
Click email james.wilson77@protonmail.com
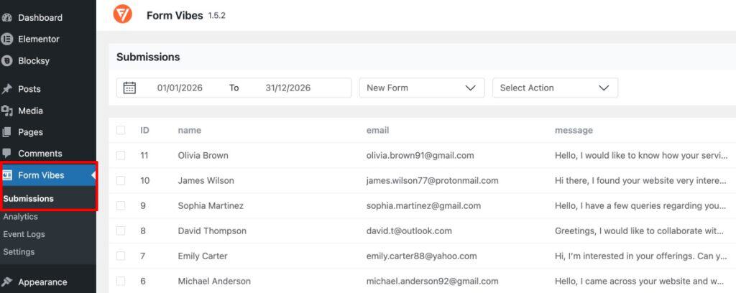(432, 180)
